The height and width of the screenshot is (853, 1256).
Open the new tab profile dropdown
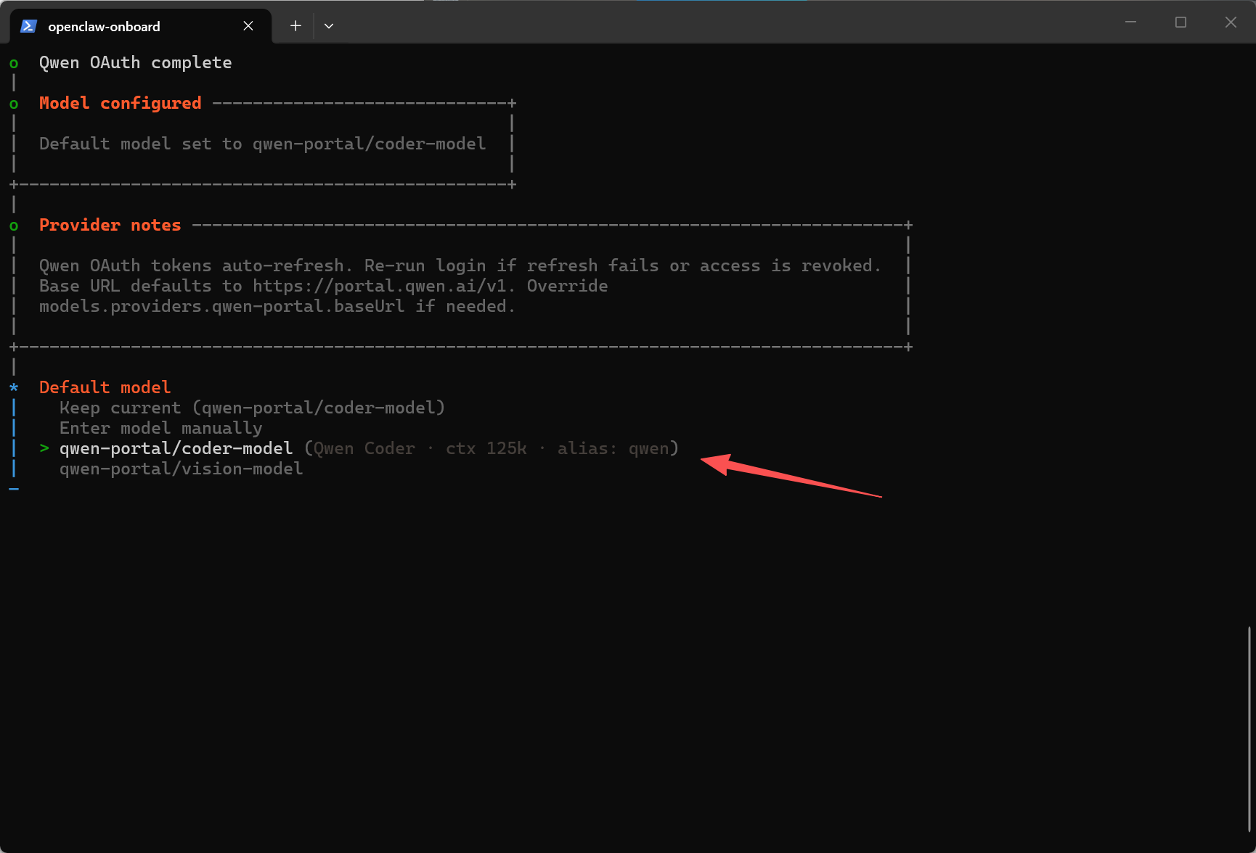click(x=329, y=26)
